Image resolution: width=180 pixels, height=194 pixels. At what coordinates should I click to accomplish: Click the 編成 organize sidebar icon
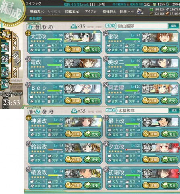pyautogui.click(x=6, y=35)
